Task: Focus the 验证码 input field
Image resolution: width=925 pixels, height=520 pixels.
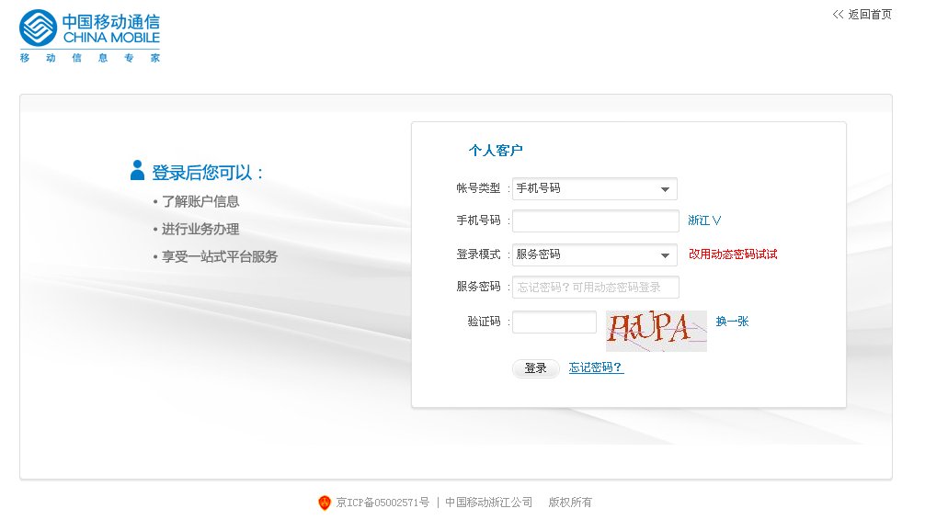Action: pyautogui.click(x=554, y=322)
